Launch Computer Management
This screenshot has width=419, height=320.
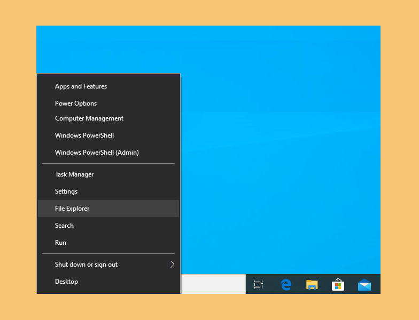click(x=108, y=118)
